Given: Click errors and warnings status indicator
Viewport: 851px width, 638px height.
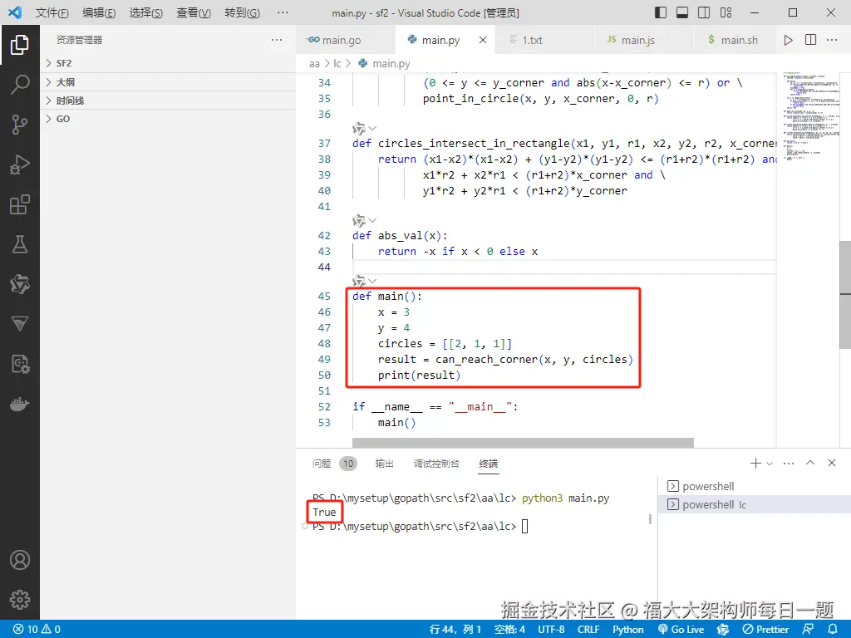Looking at the screenshot, I should click(x=37, y=629).
